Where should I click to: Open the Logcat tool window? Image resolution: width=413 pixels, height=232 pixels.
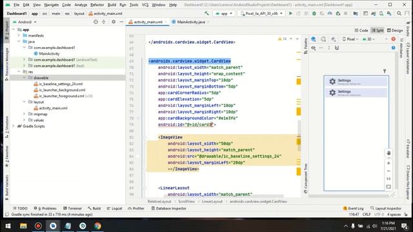pyautogui.click(x=115, y=208)
